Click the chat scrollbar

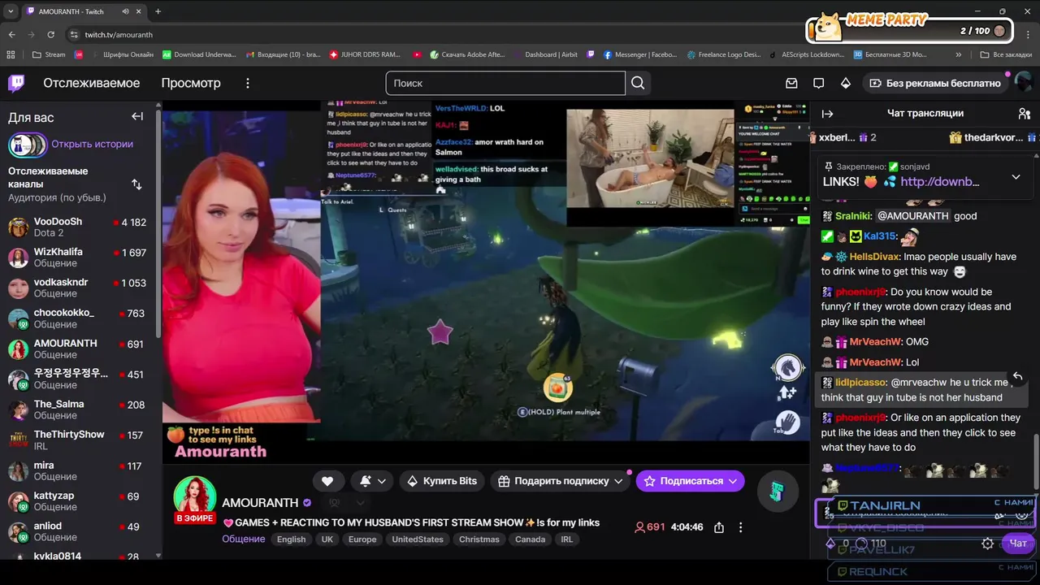1036,461
